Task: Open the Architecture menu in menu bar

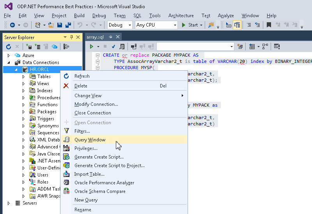Action: tap(181, 16)
